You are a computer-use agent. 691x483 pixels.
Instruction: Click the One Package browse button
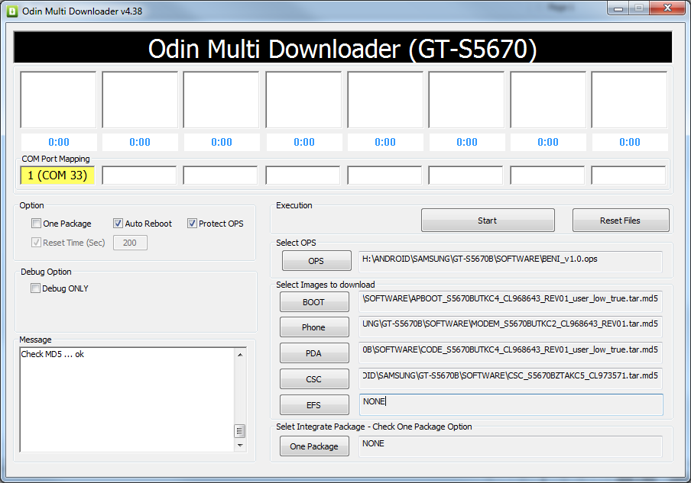(x=313, y=446)
